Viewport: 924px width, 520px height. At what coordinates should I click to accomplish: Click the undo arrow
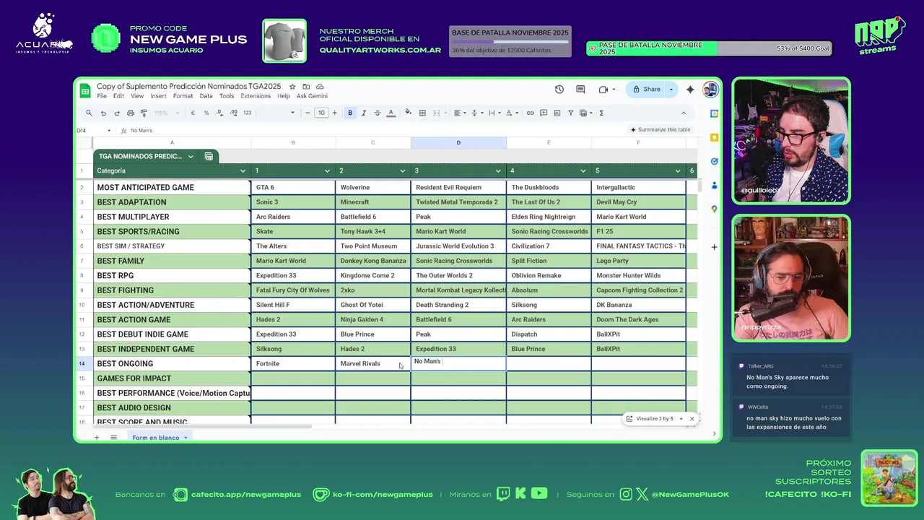103,113
